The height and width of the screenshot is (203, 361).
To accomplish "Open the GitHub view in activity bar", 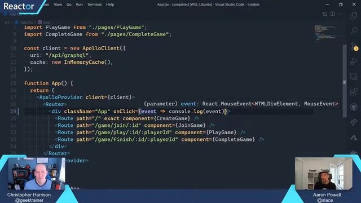I will click(x=354, y=107).
